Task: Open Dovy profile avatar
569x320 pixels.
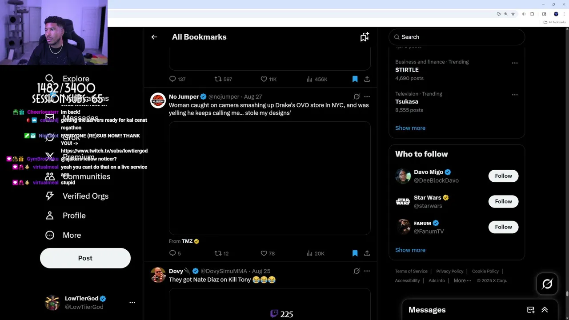Action: [x=158, y=275]
